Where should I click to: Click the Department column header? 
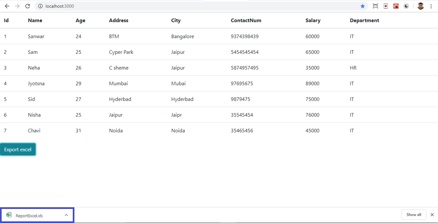364,20
